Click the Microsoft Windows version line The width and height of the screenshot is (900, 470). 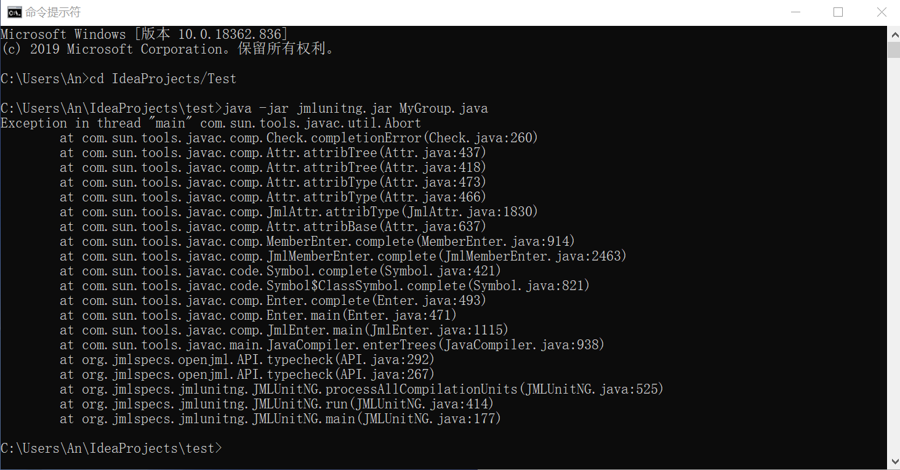pyautogui.click(x=145, y=34)
